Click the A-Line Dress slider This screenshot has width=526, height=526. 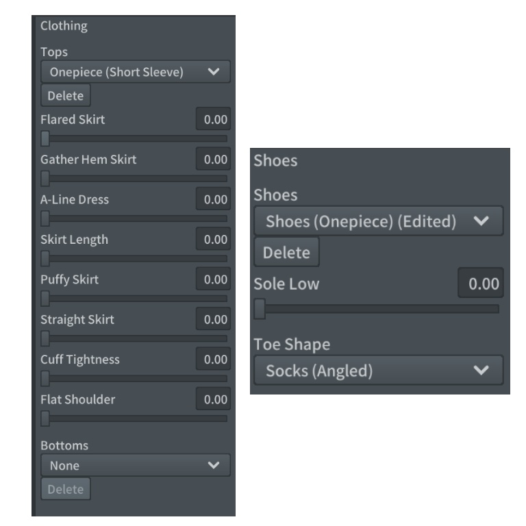point(46,218)
